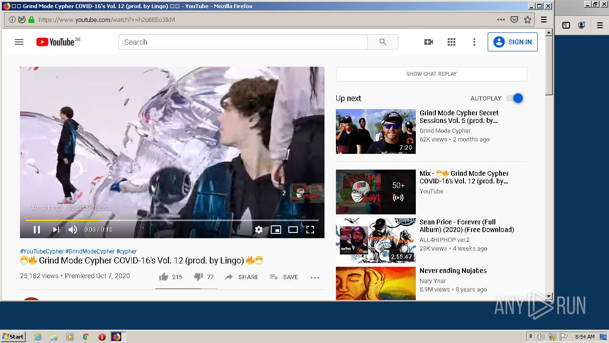This screenshot has width=609, height=343.
Task: Show hidden tray icons arrow
Action: pos(530,337)
